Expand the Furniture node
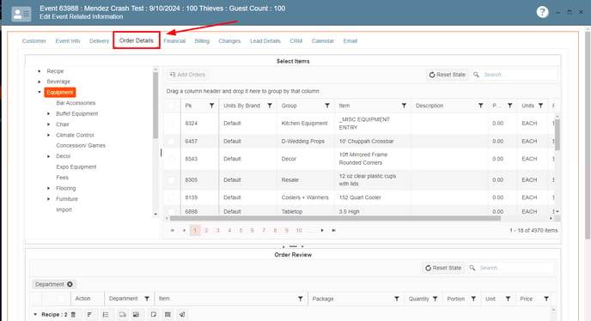This screenshot has width=591, height=321. pyautogui.click(x=48, y=199)
